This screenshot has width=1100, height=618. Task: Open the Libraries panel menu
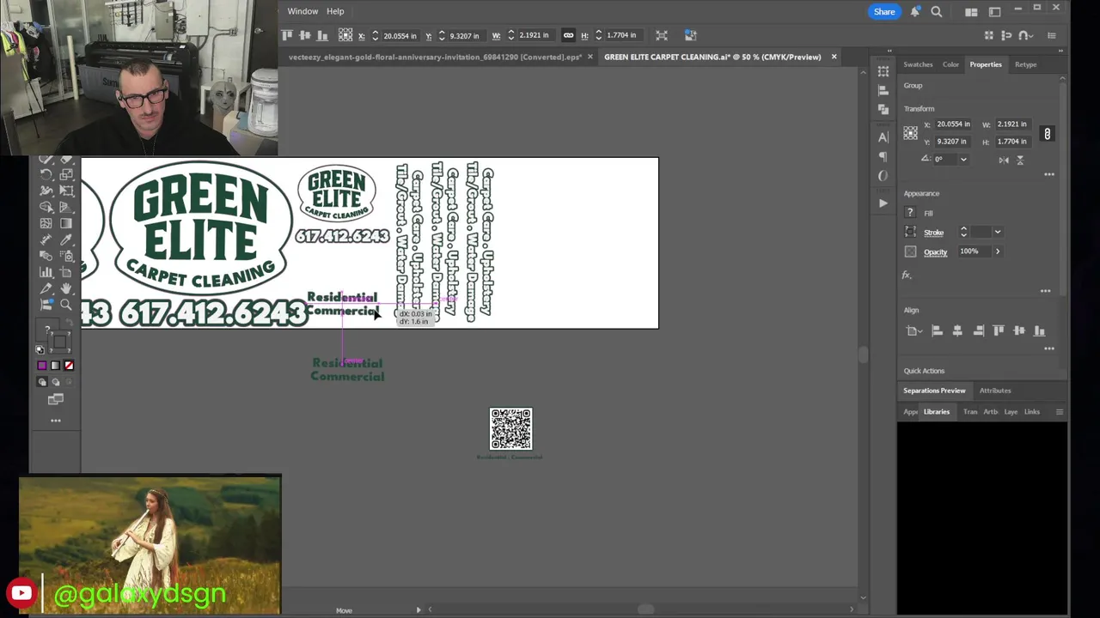click(1060, 412)
